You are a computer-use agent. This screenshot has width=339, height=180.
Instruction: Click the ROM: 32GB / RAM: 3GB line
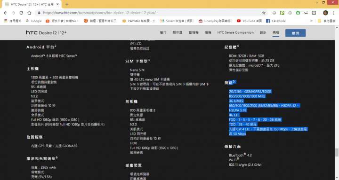[246, 56]
